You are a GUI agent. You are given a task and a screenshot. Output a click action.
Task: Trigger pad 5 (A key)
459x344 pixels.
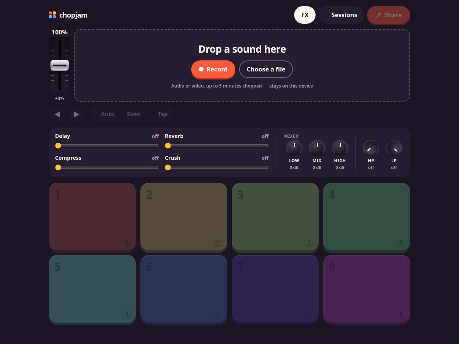92,289
